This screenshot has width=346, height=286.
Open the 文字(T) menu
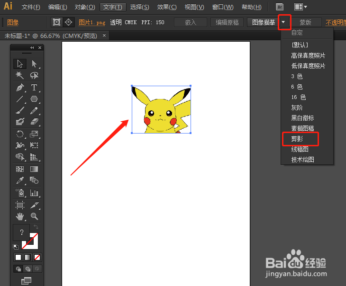[113, 7]
